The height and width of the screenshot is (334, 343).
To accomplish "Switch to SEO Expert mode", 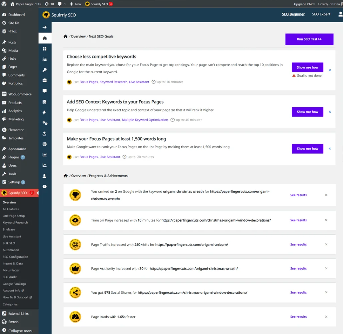I will pyautogui.click(x=321, y=14).
